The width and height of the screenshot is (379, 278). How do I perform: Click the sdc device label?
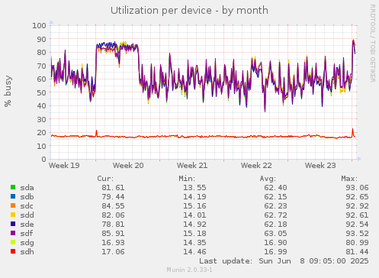click(27, 206)
